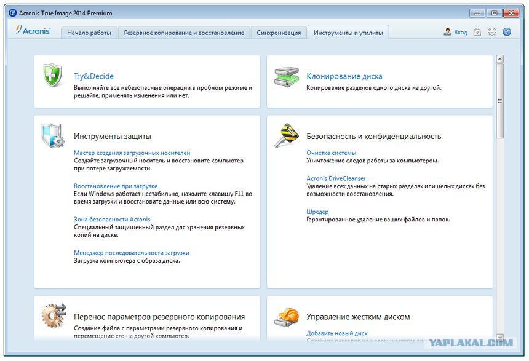Click the Безопасность и конфиденциальность heading
The width and height of the screenshot is (529, 361).
click(374, 137)
